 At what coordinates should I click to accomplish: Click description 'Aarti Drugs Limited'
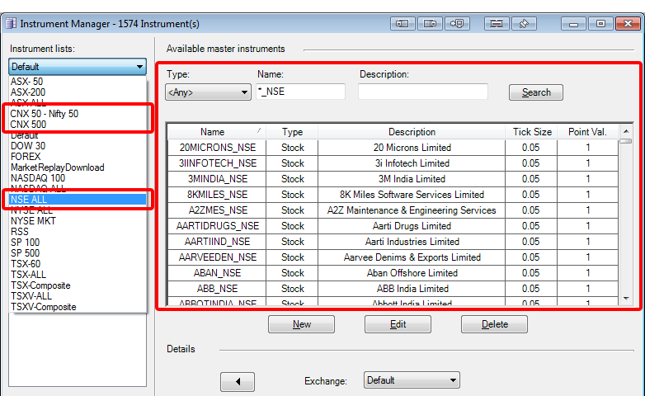[x=412, y=225]
